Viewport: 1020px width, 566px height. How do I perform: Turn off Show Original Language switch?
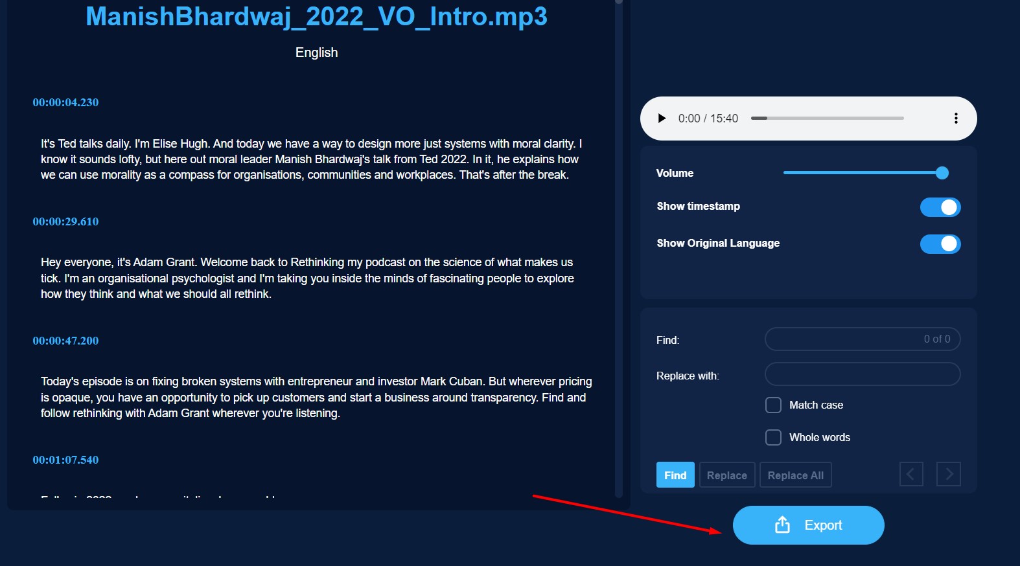coord(940,244)
